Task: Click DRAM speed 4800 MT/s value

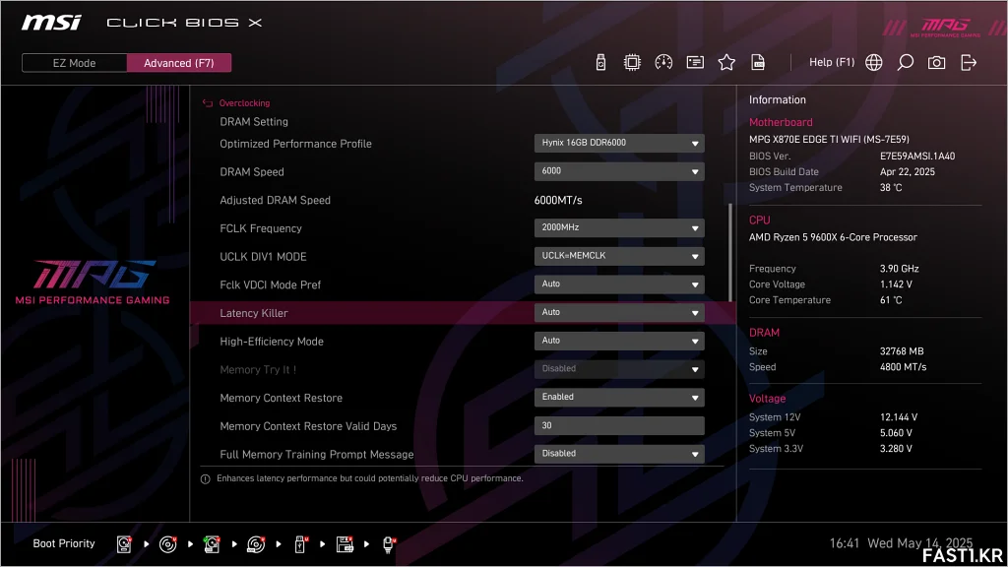Action: tap(904, 367)
